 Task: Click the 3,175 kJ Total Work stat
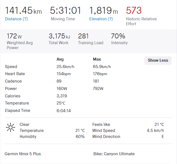(59, 36)
